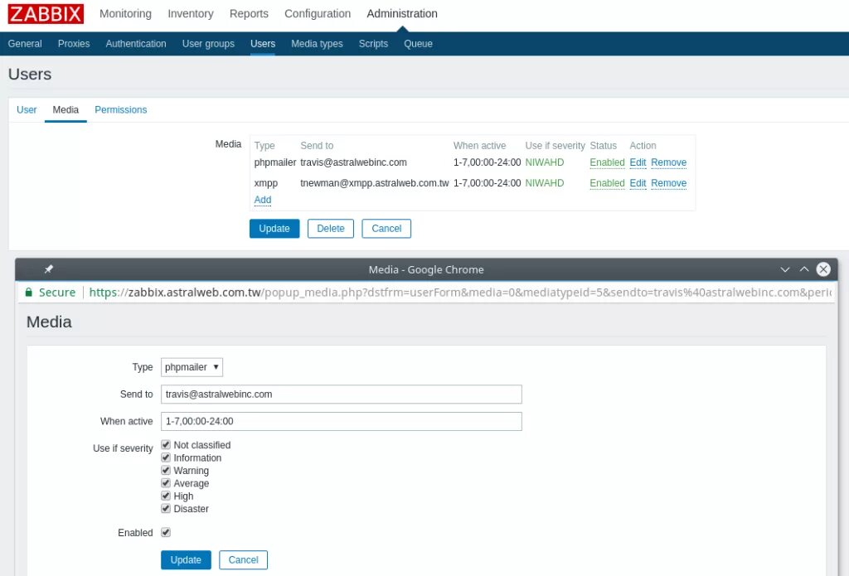The width and height of the screenshot is (849, 576).
Task: Click the When active input field
Action: point(341,421)
